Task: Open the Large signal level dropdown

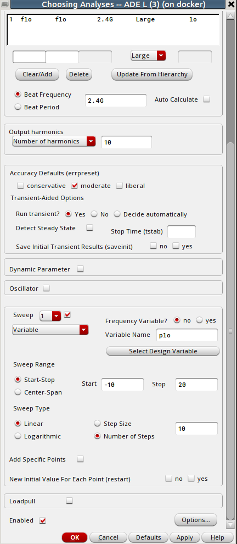Action: coord(148,55)
